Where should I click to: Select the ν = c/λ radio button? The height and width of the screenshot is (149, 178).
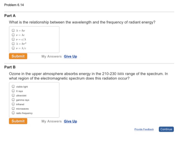13,39
